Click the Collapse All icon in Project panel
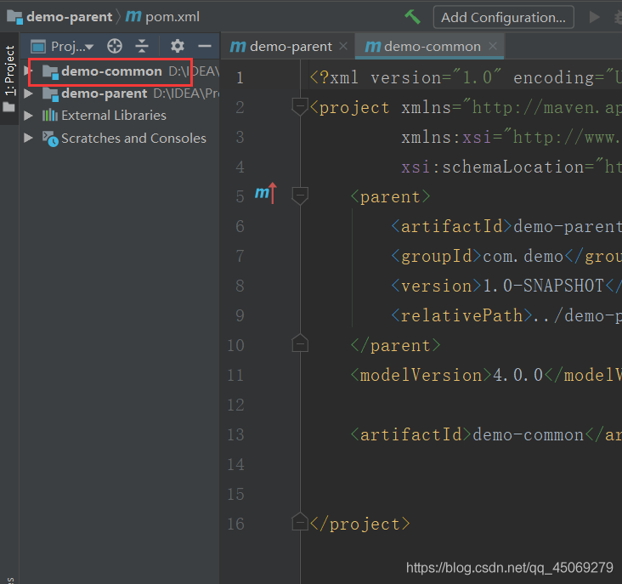 pyautogui.click(x=142, y=46)
